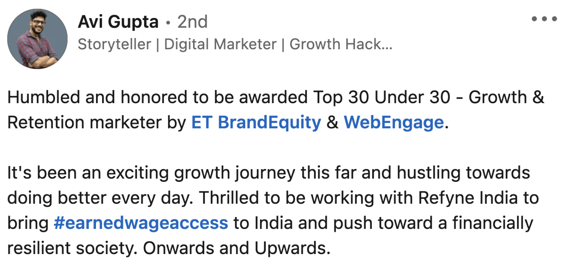Screen dimensions: 566x264
Task: Follow the #earnedwageaccess hashtag
Action: [x=141, y=223]
